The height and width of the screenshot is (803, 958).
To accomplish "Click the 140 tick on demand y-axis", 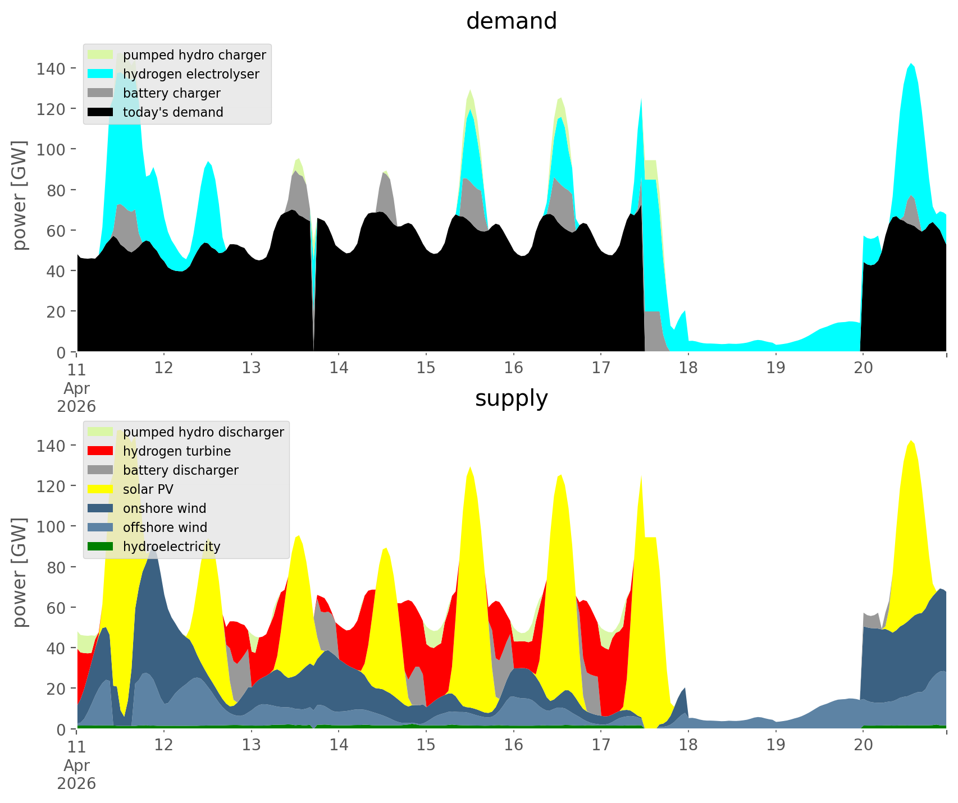I will click(x=49, y=68).
